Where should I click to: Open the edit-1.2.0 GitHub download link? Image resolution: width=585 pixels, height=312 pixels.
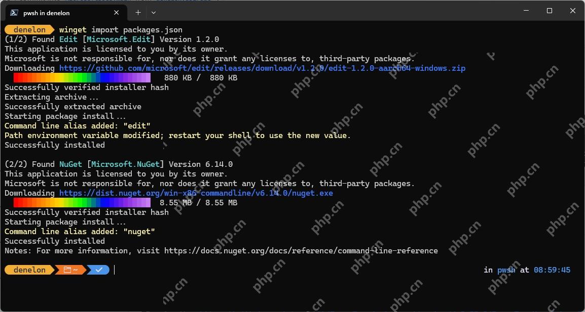pyautogui.click(x=262, y=68)
